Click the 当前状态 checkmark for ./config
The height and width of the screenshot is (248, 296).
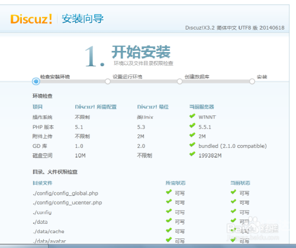click(233, 211)
